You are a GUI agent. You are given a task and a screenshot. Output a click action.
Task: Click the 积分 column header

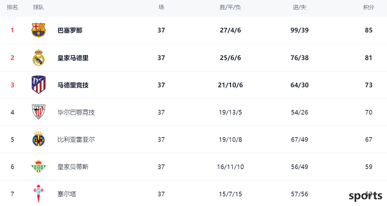[369, 7]
